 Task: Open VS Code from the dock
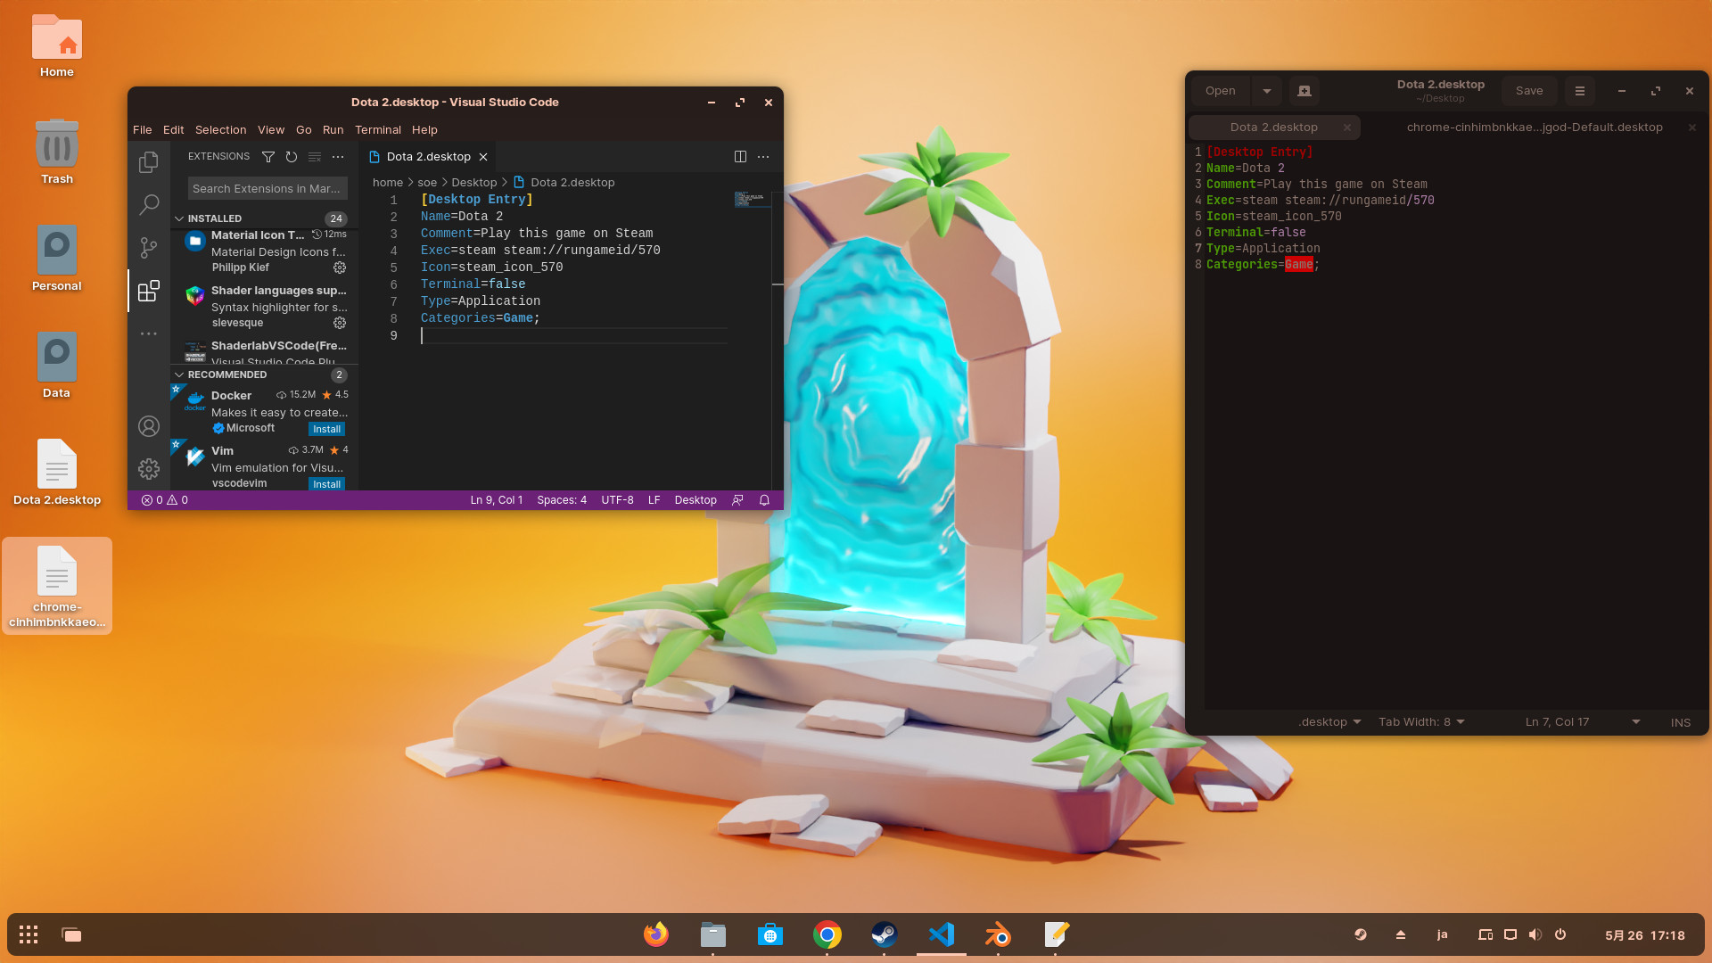[942, 934]
